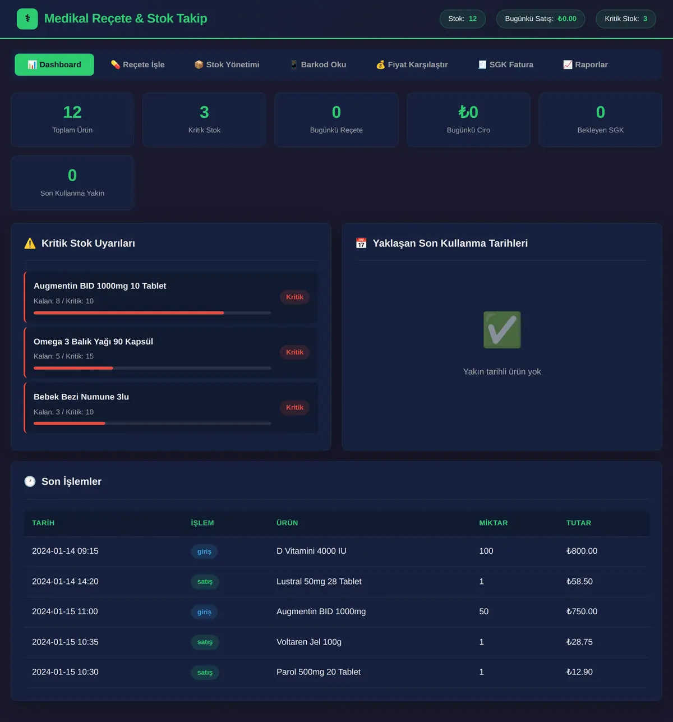Click the Kritik badge on Bebek Bezi alert
Screen dimensions: 673x722
point(294,408)
